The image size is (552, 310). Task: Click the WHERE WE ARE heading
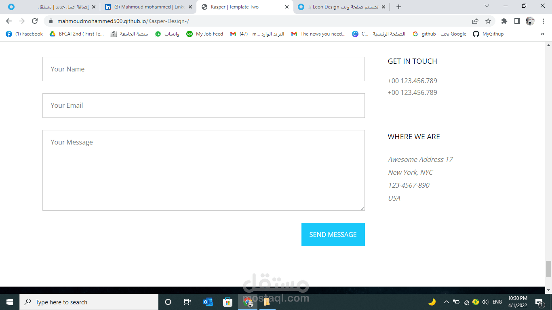(414, 137)
